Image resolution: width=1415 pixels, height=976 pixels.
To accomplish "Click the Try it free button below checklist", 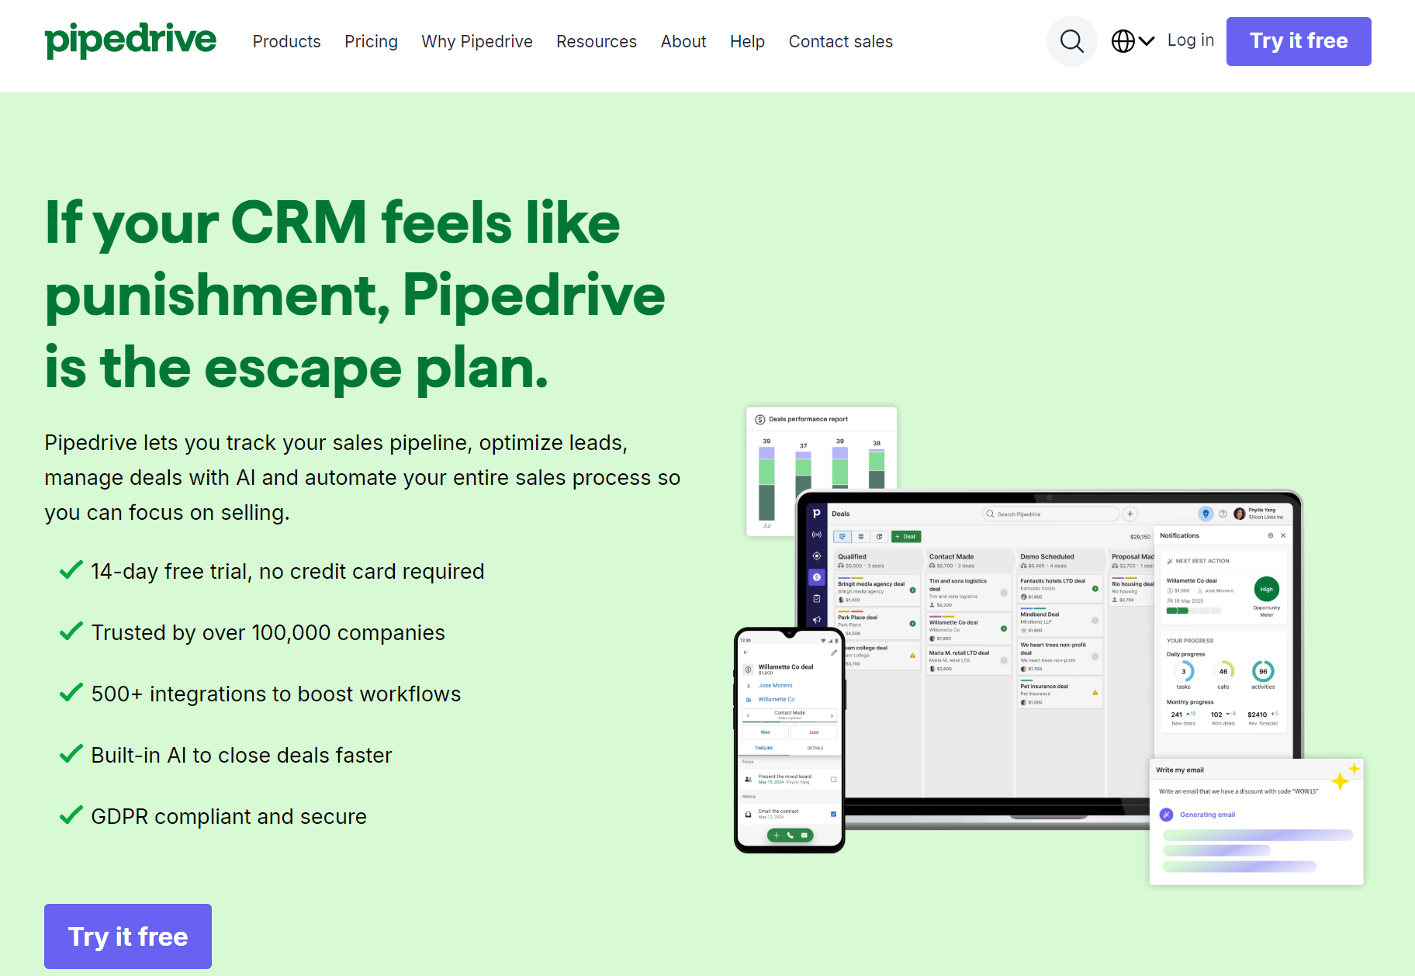I will 128,936.
